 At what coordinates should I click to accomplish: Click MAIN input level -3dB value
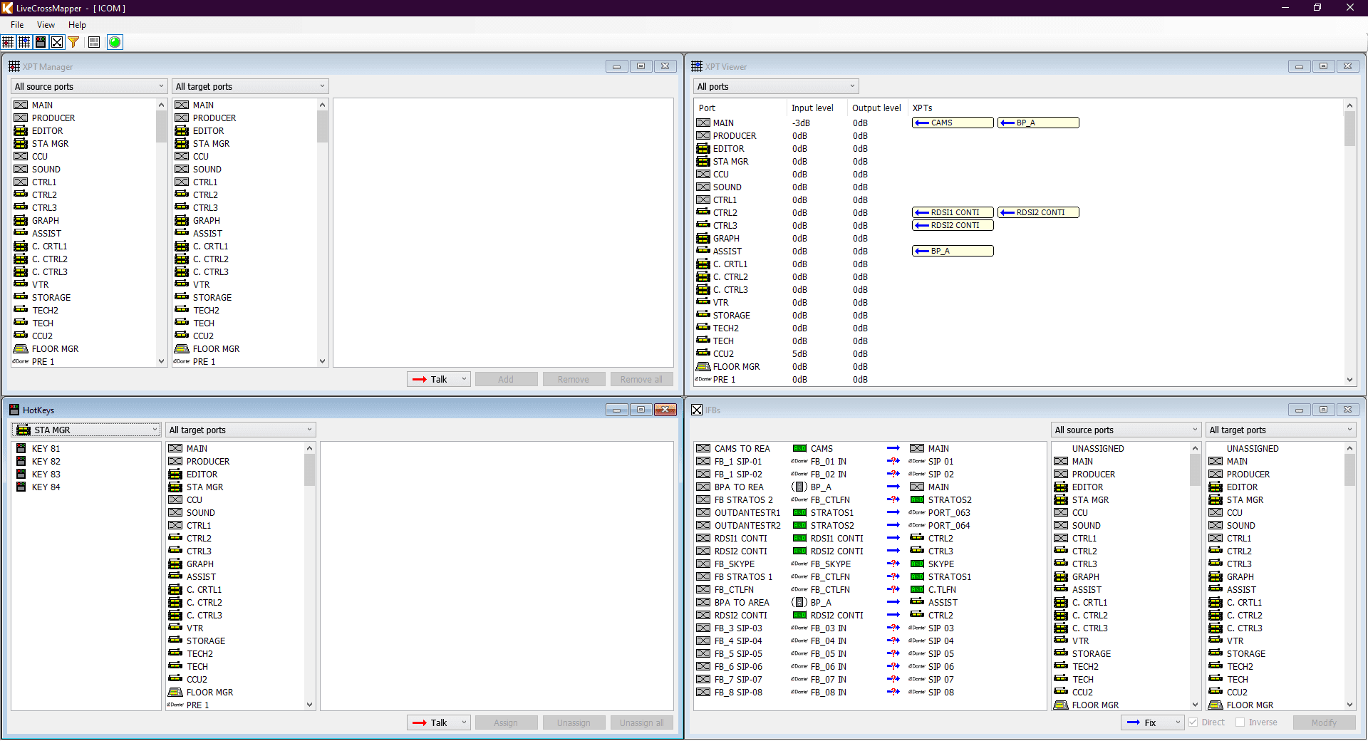[x=801, y=123]
